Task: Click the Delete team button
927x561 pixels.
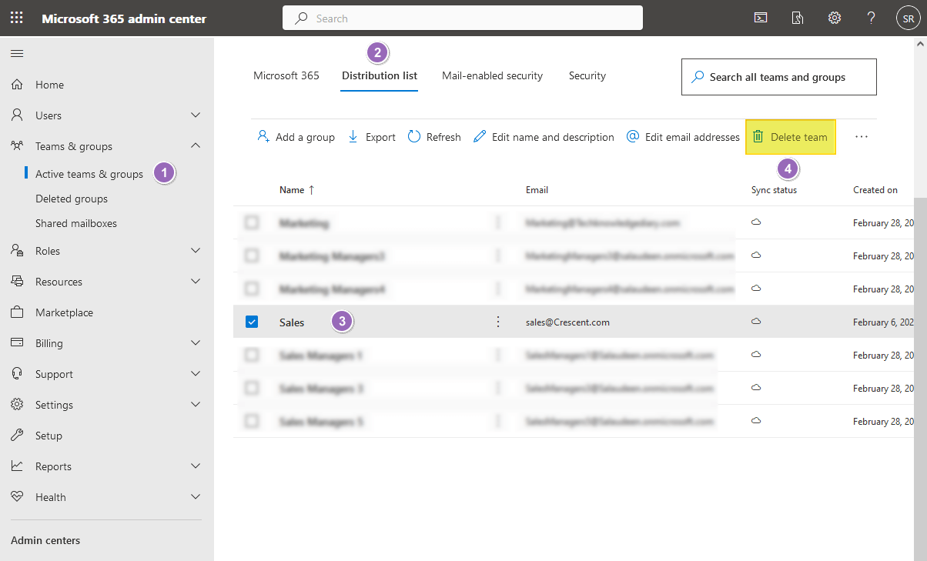Action: click(x=791, y=137)
